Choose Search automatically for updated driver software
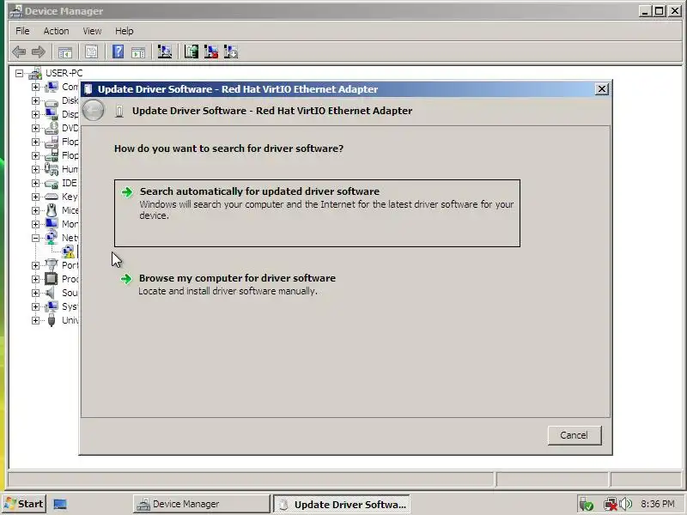687x515 pixels. [317, 213]
